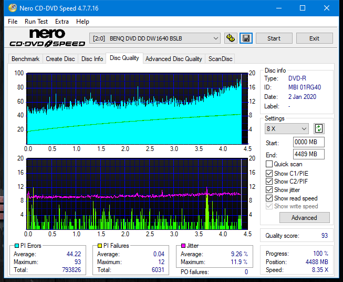Open the Run Test menu
Viewport: 343px width, 282px height.
click(36, 22)
